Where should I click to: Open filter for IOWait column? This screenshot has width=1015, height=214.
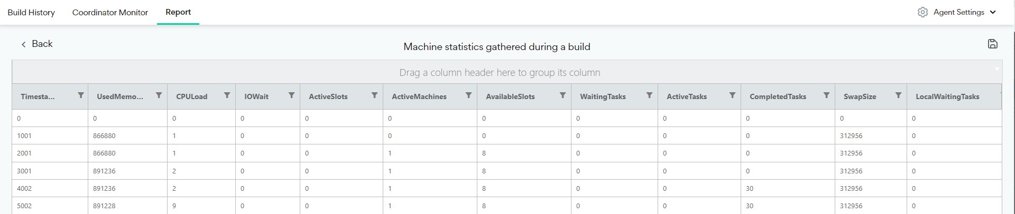point(291,95)
